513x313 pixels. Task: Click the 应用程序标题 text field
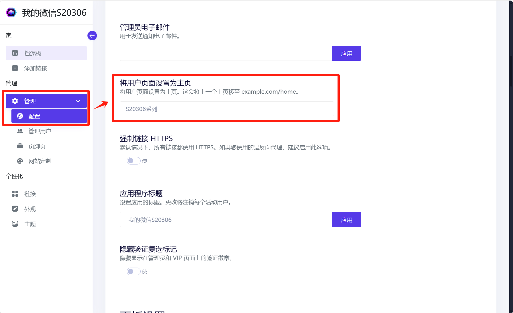pos(226,220)
